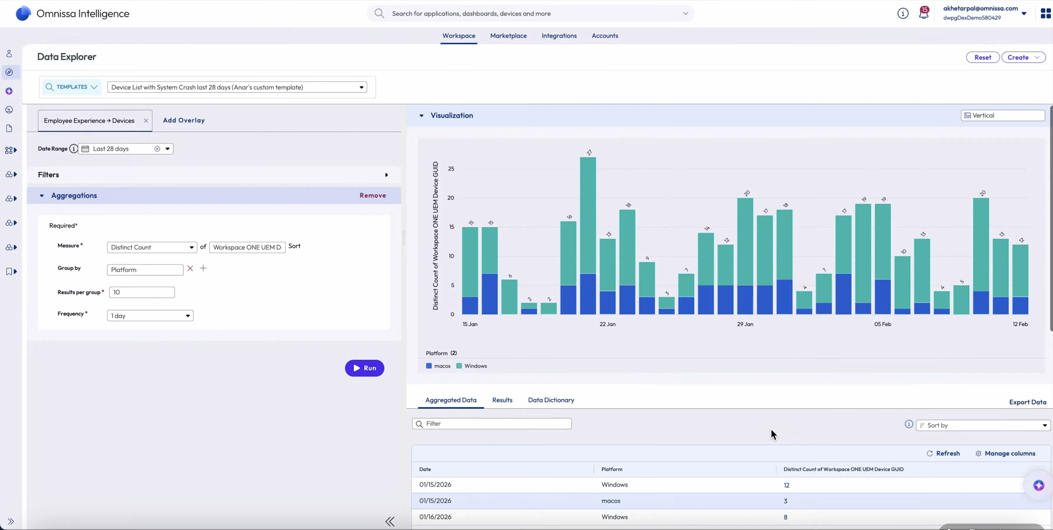Click the magnifier icon in Filter box
This screenshot has height=530, width=1053.
point(419,424)
